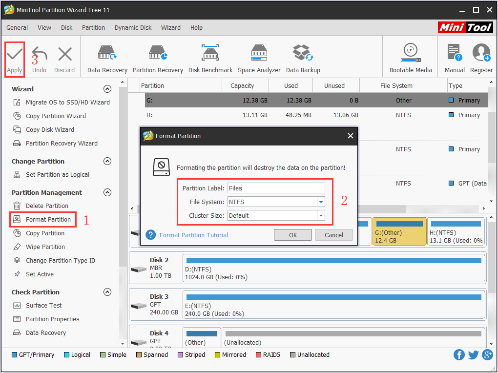Image resolution: width=498 pixels, height=373 pixels.
Task: Select E:(NTFS) partition on Disk 3
Action: coord(334,305)
